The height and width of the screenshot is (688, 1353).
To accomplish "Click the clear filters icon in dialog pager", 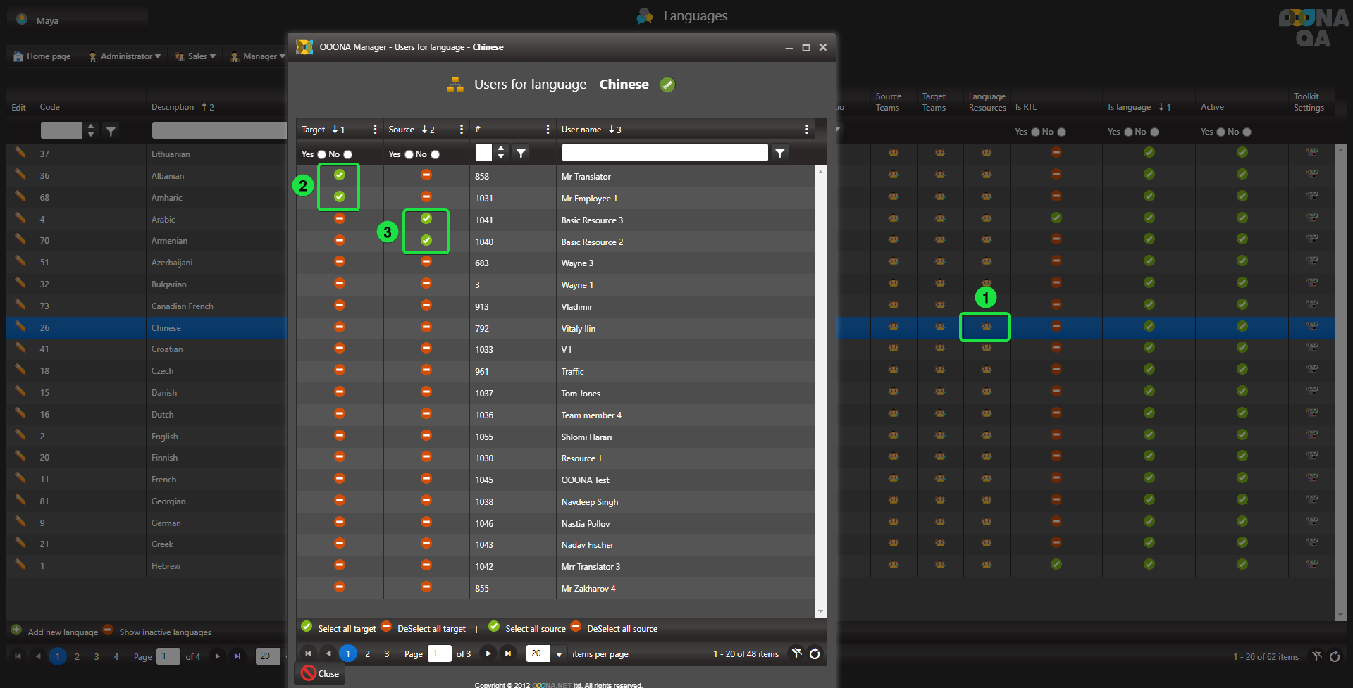I will pyautogui.click(x=796, y=653).
